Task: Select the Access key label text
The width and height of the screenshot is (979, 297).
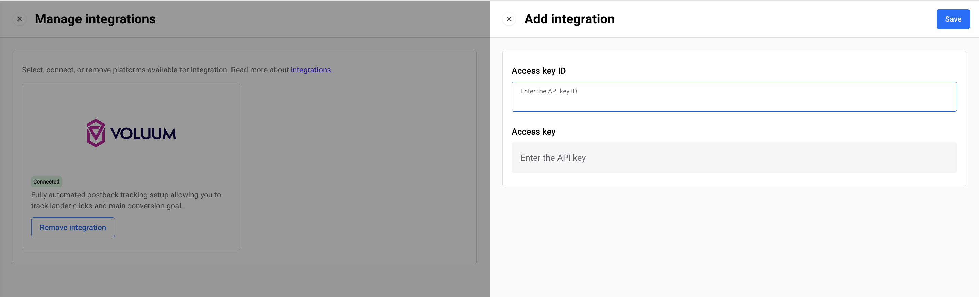Action: pos(533,132)
